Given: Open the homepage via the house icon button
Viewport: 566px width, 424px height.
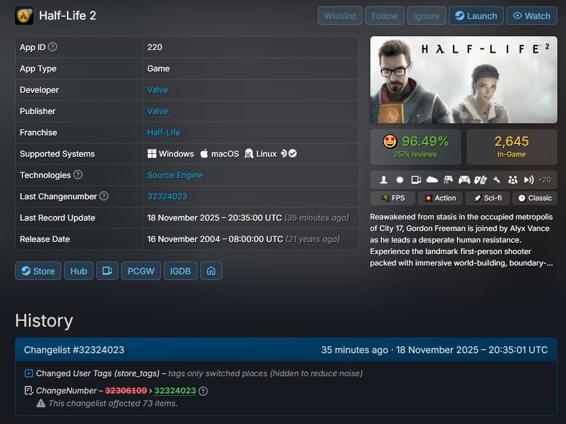Looking at the screenshot, I should 211,271.
